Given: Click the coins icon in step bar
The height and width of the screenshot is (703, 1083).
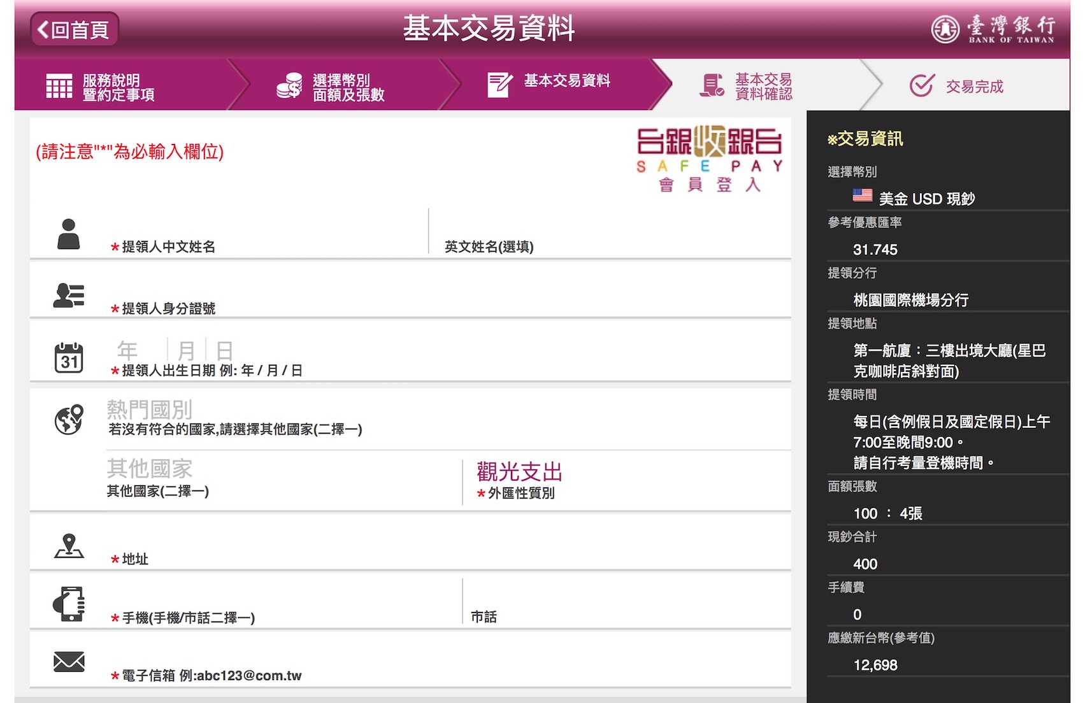Looking at the screenshot, I should coord(289,85).
